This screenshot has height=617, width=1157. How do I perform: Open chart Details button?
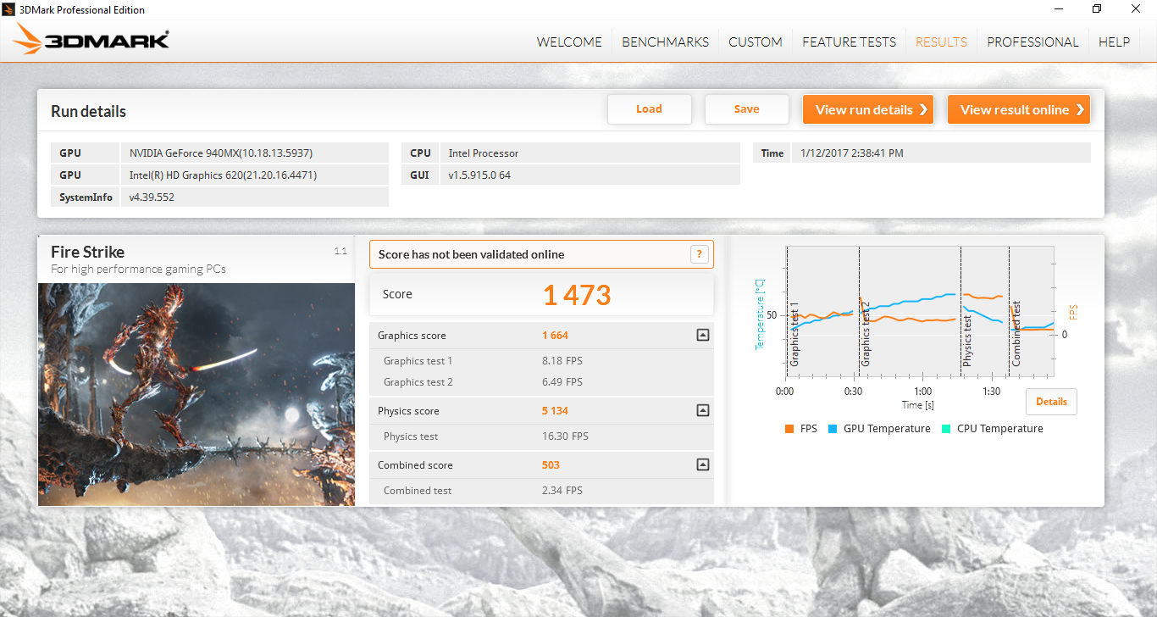[1051, 402]
